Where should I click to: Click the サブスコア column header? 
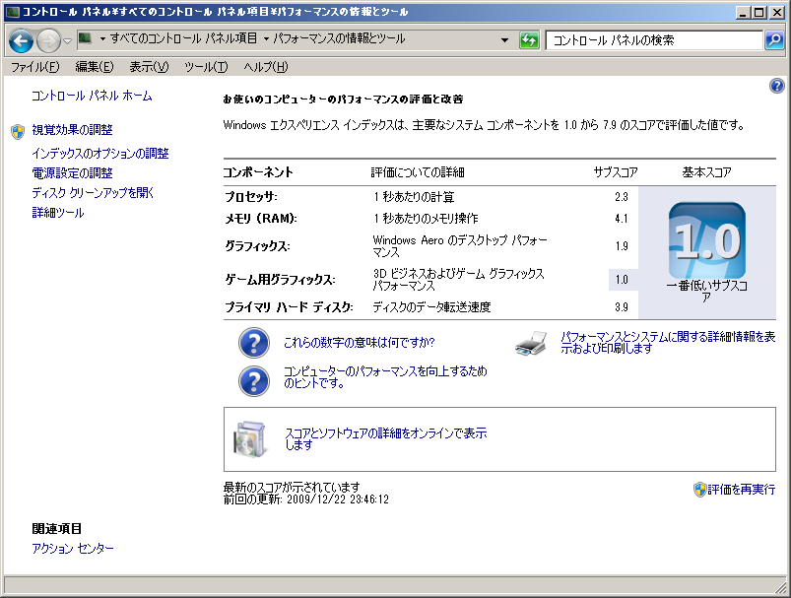coord(616,172)
